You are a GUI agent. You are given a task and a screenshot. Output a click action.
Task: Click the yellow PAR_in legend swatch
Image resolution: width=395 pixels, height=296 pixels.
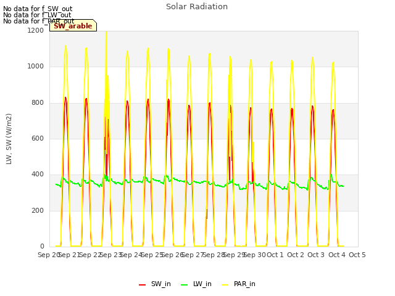(225, 285)
